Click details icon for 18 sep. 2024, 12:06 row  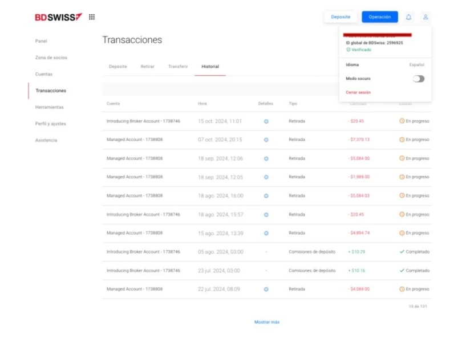click(266, 158)
